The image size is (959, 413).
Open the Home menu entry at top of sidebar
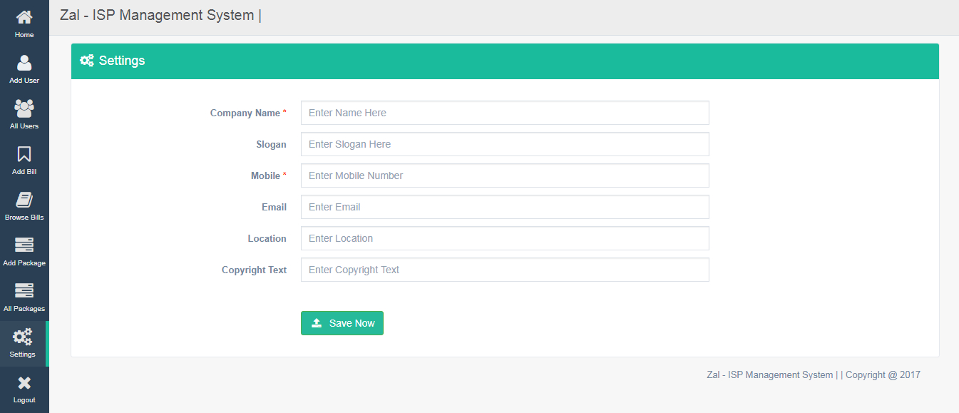pyautogui.click(x=24, y=24)
